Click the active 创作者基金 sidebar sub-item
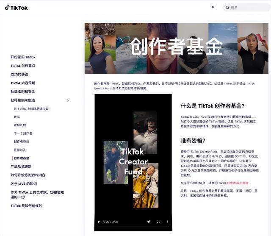This screenshot has height=236, width=271. point(22,158)
